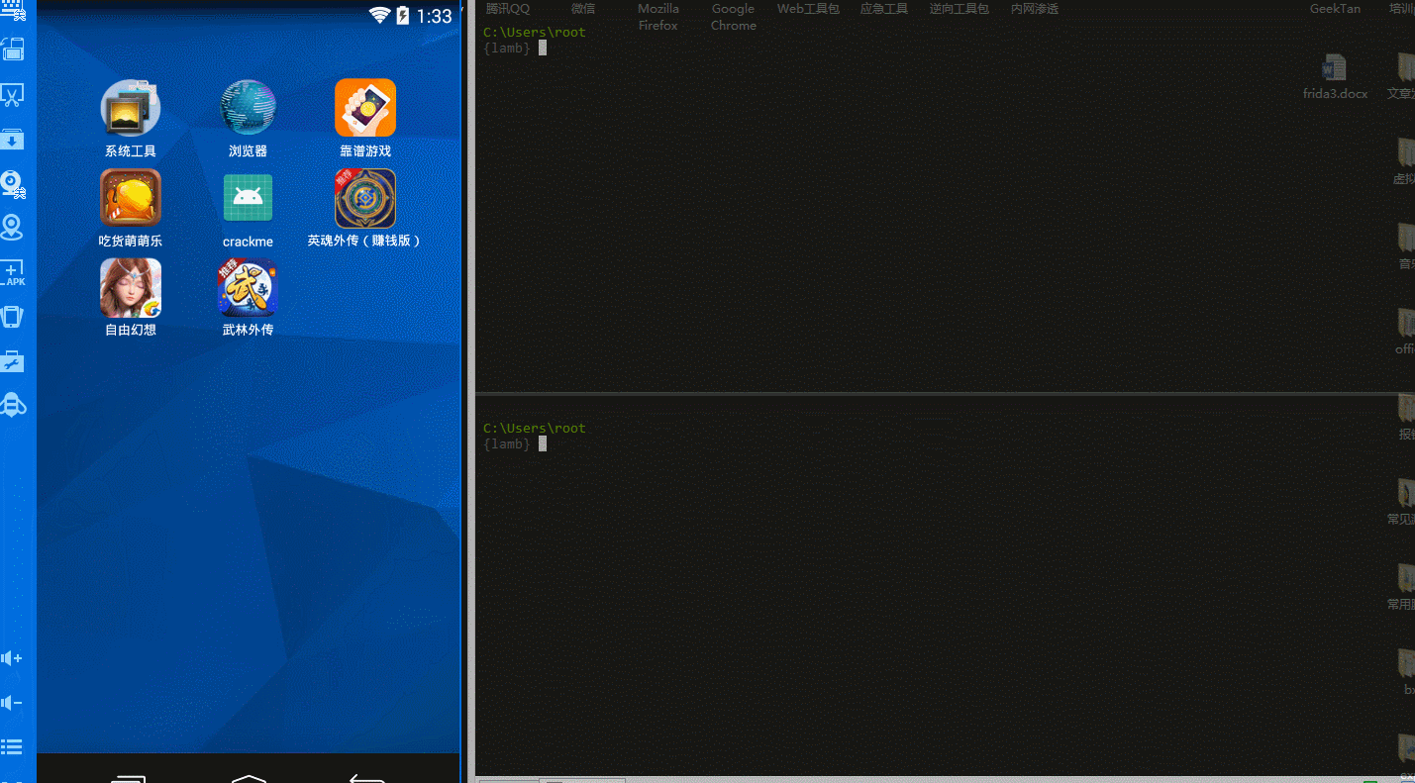Open the 靠谱游戏 app
This screenshot has width=1415, height=783.
tap(365, 119)
